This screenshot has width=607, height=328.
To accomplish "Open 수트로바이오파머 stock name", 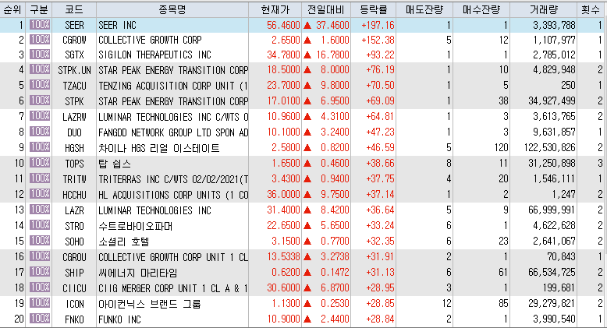I will (135, 225).
